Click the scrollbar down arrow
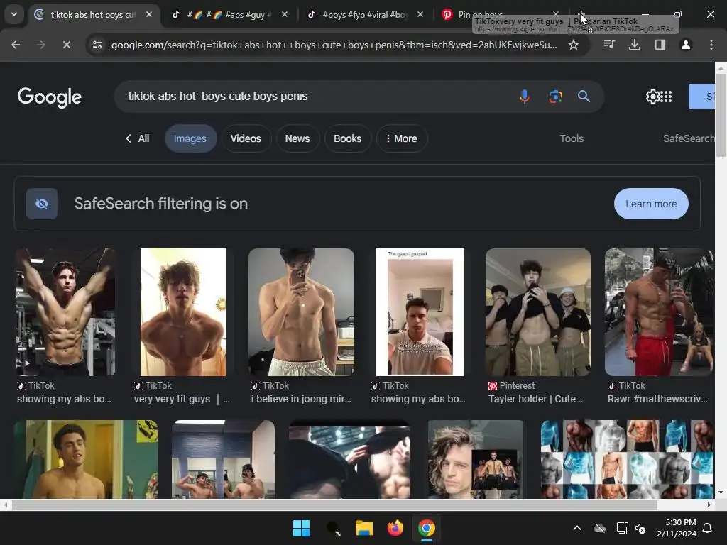The image size is (727, 545). (x=721, y=492)
